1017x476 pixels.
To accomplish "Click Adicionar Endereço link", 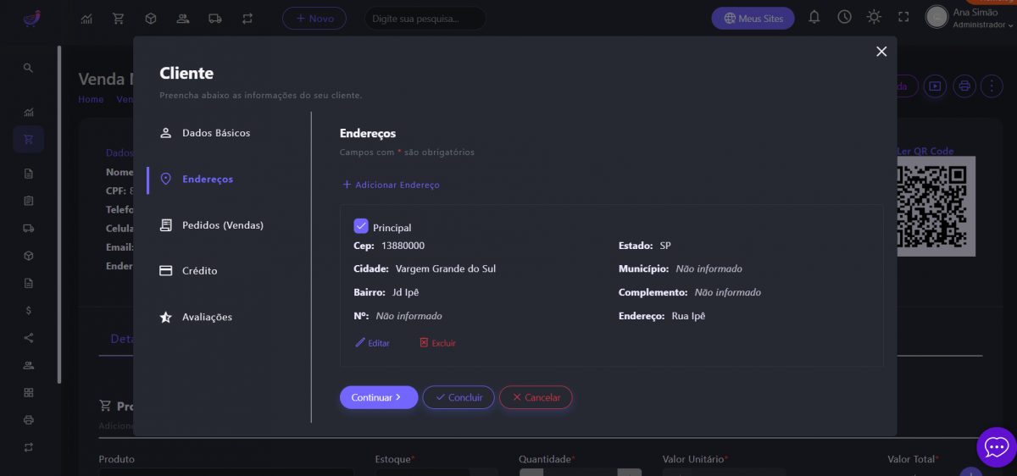I will pyautogui.click(x=391, y=185).
